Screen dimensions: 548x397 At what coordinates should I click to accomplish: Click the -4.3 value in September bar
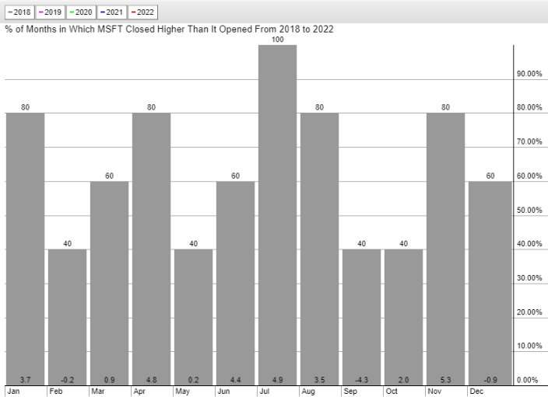[362, 380]
